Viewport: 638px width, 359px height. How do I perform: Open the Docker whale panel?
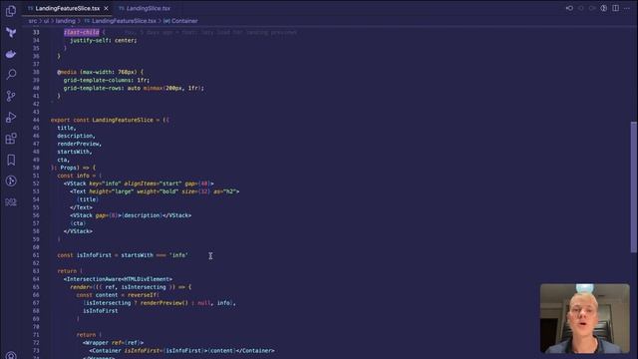point(11,54)
